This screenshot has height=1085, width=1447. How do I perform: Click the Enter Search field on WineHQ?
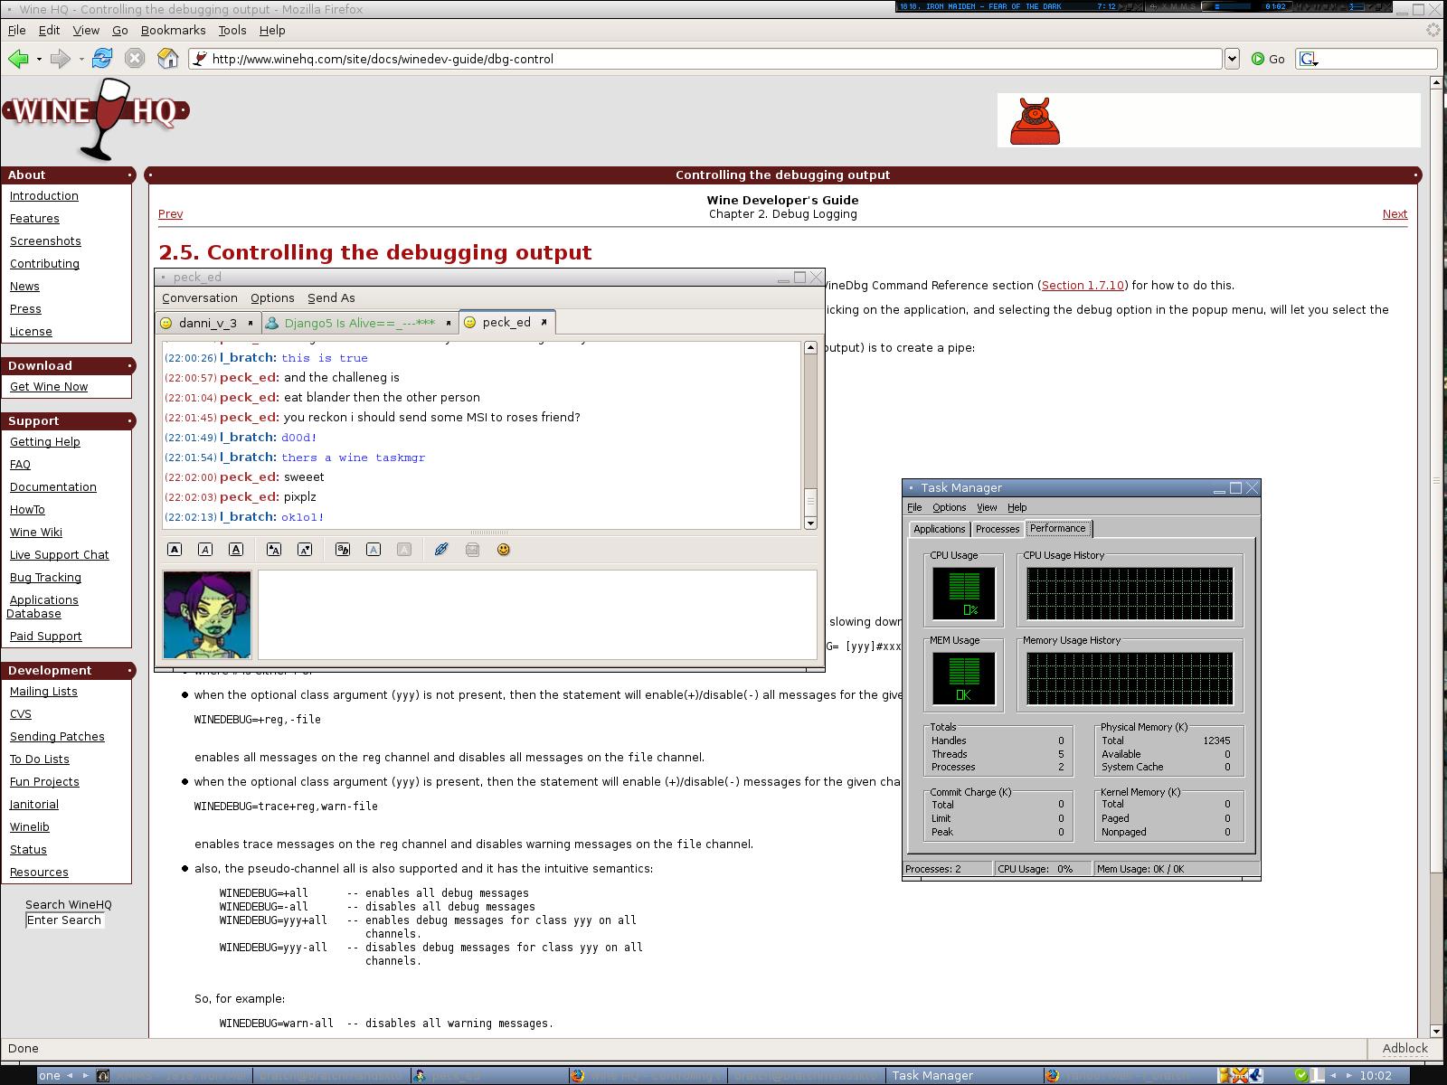click(64, 920)
